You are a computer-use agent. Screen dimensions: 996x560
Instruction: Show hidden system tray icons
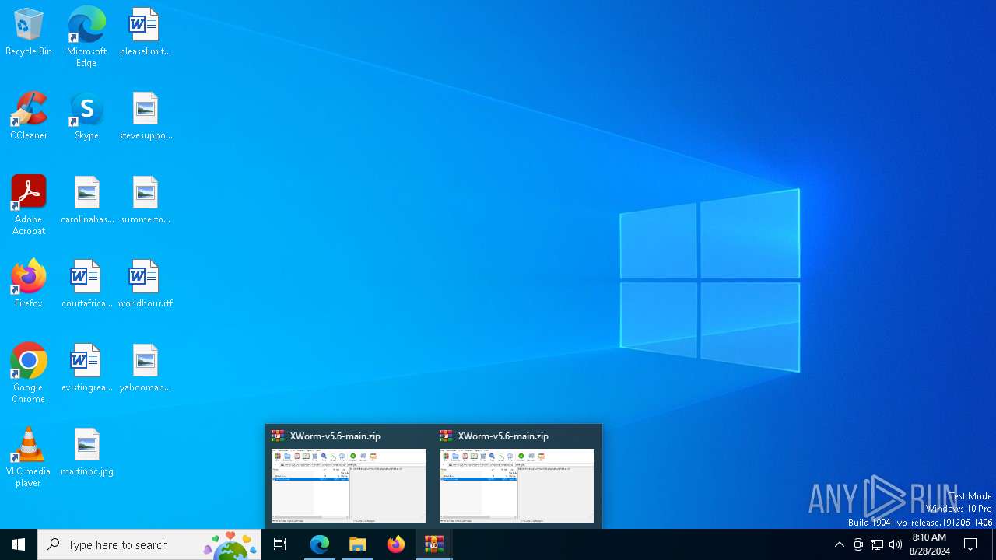tap(839, 544)
